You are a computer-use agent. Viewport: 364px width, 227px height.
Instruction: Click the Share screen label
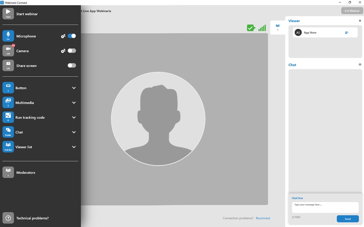26,66
